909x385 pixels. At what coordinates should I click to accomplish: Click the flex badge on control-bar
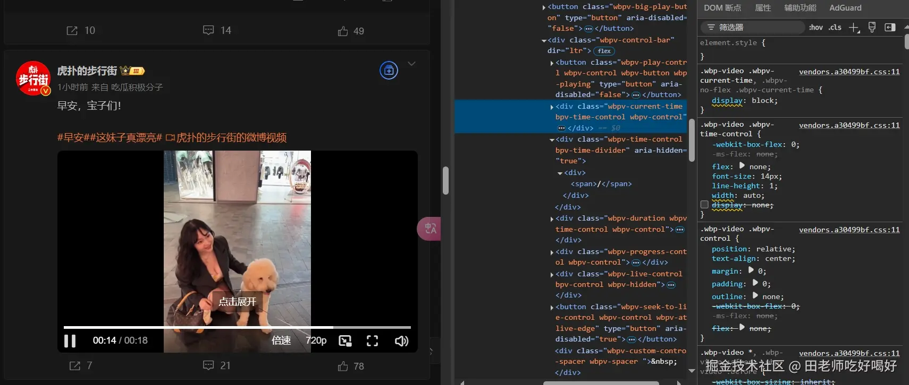[x=604, y=51]
